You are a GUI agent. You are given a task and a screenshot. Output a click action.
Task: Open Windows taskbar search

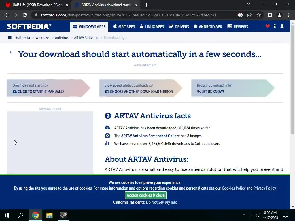21,215
